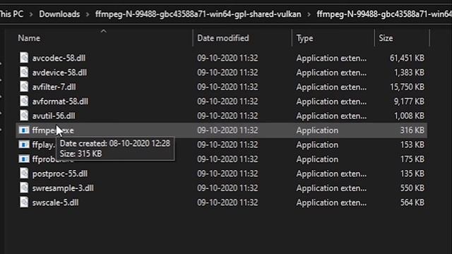Screen dimensions: 452x254
Task: Click modified date of swscale-5.dll
Action: click(227, 202)
